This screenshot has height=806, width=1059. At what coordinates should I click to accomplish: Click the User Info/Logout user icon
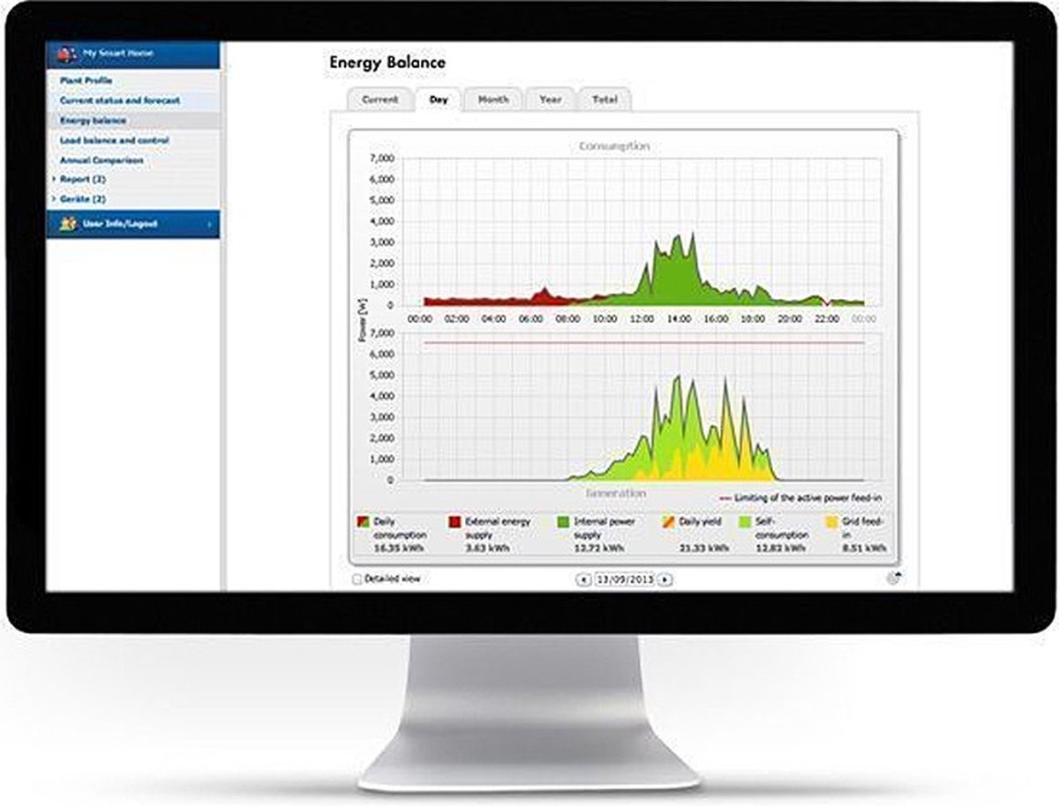click(67, 223)
